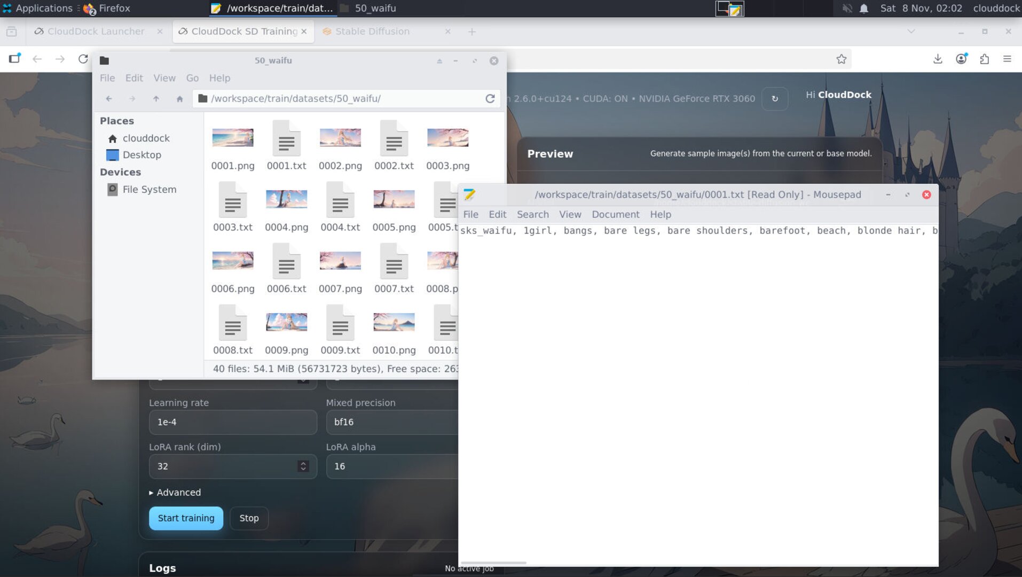Expand the Advanced training options
1022x577 pixels.
click(175, 492)
